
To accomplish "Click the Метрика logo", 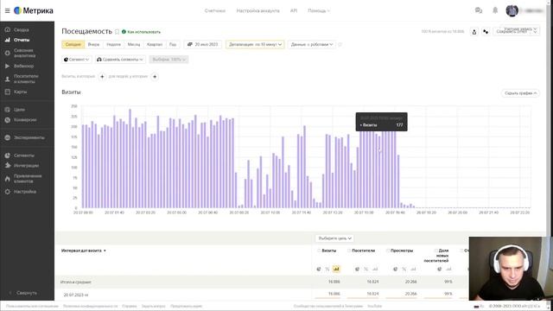I will click(x=34, y=10).
